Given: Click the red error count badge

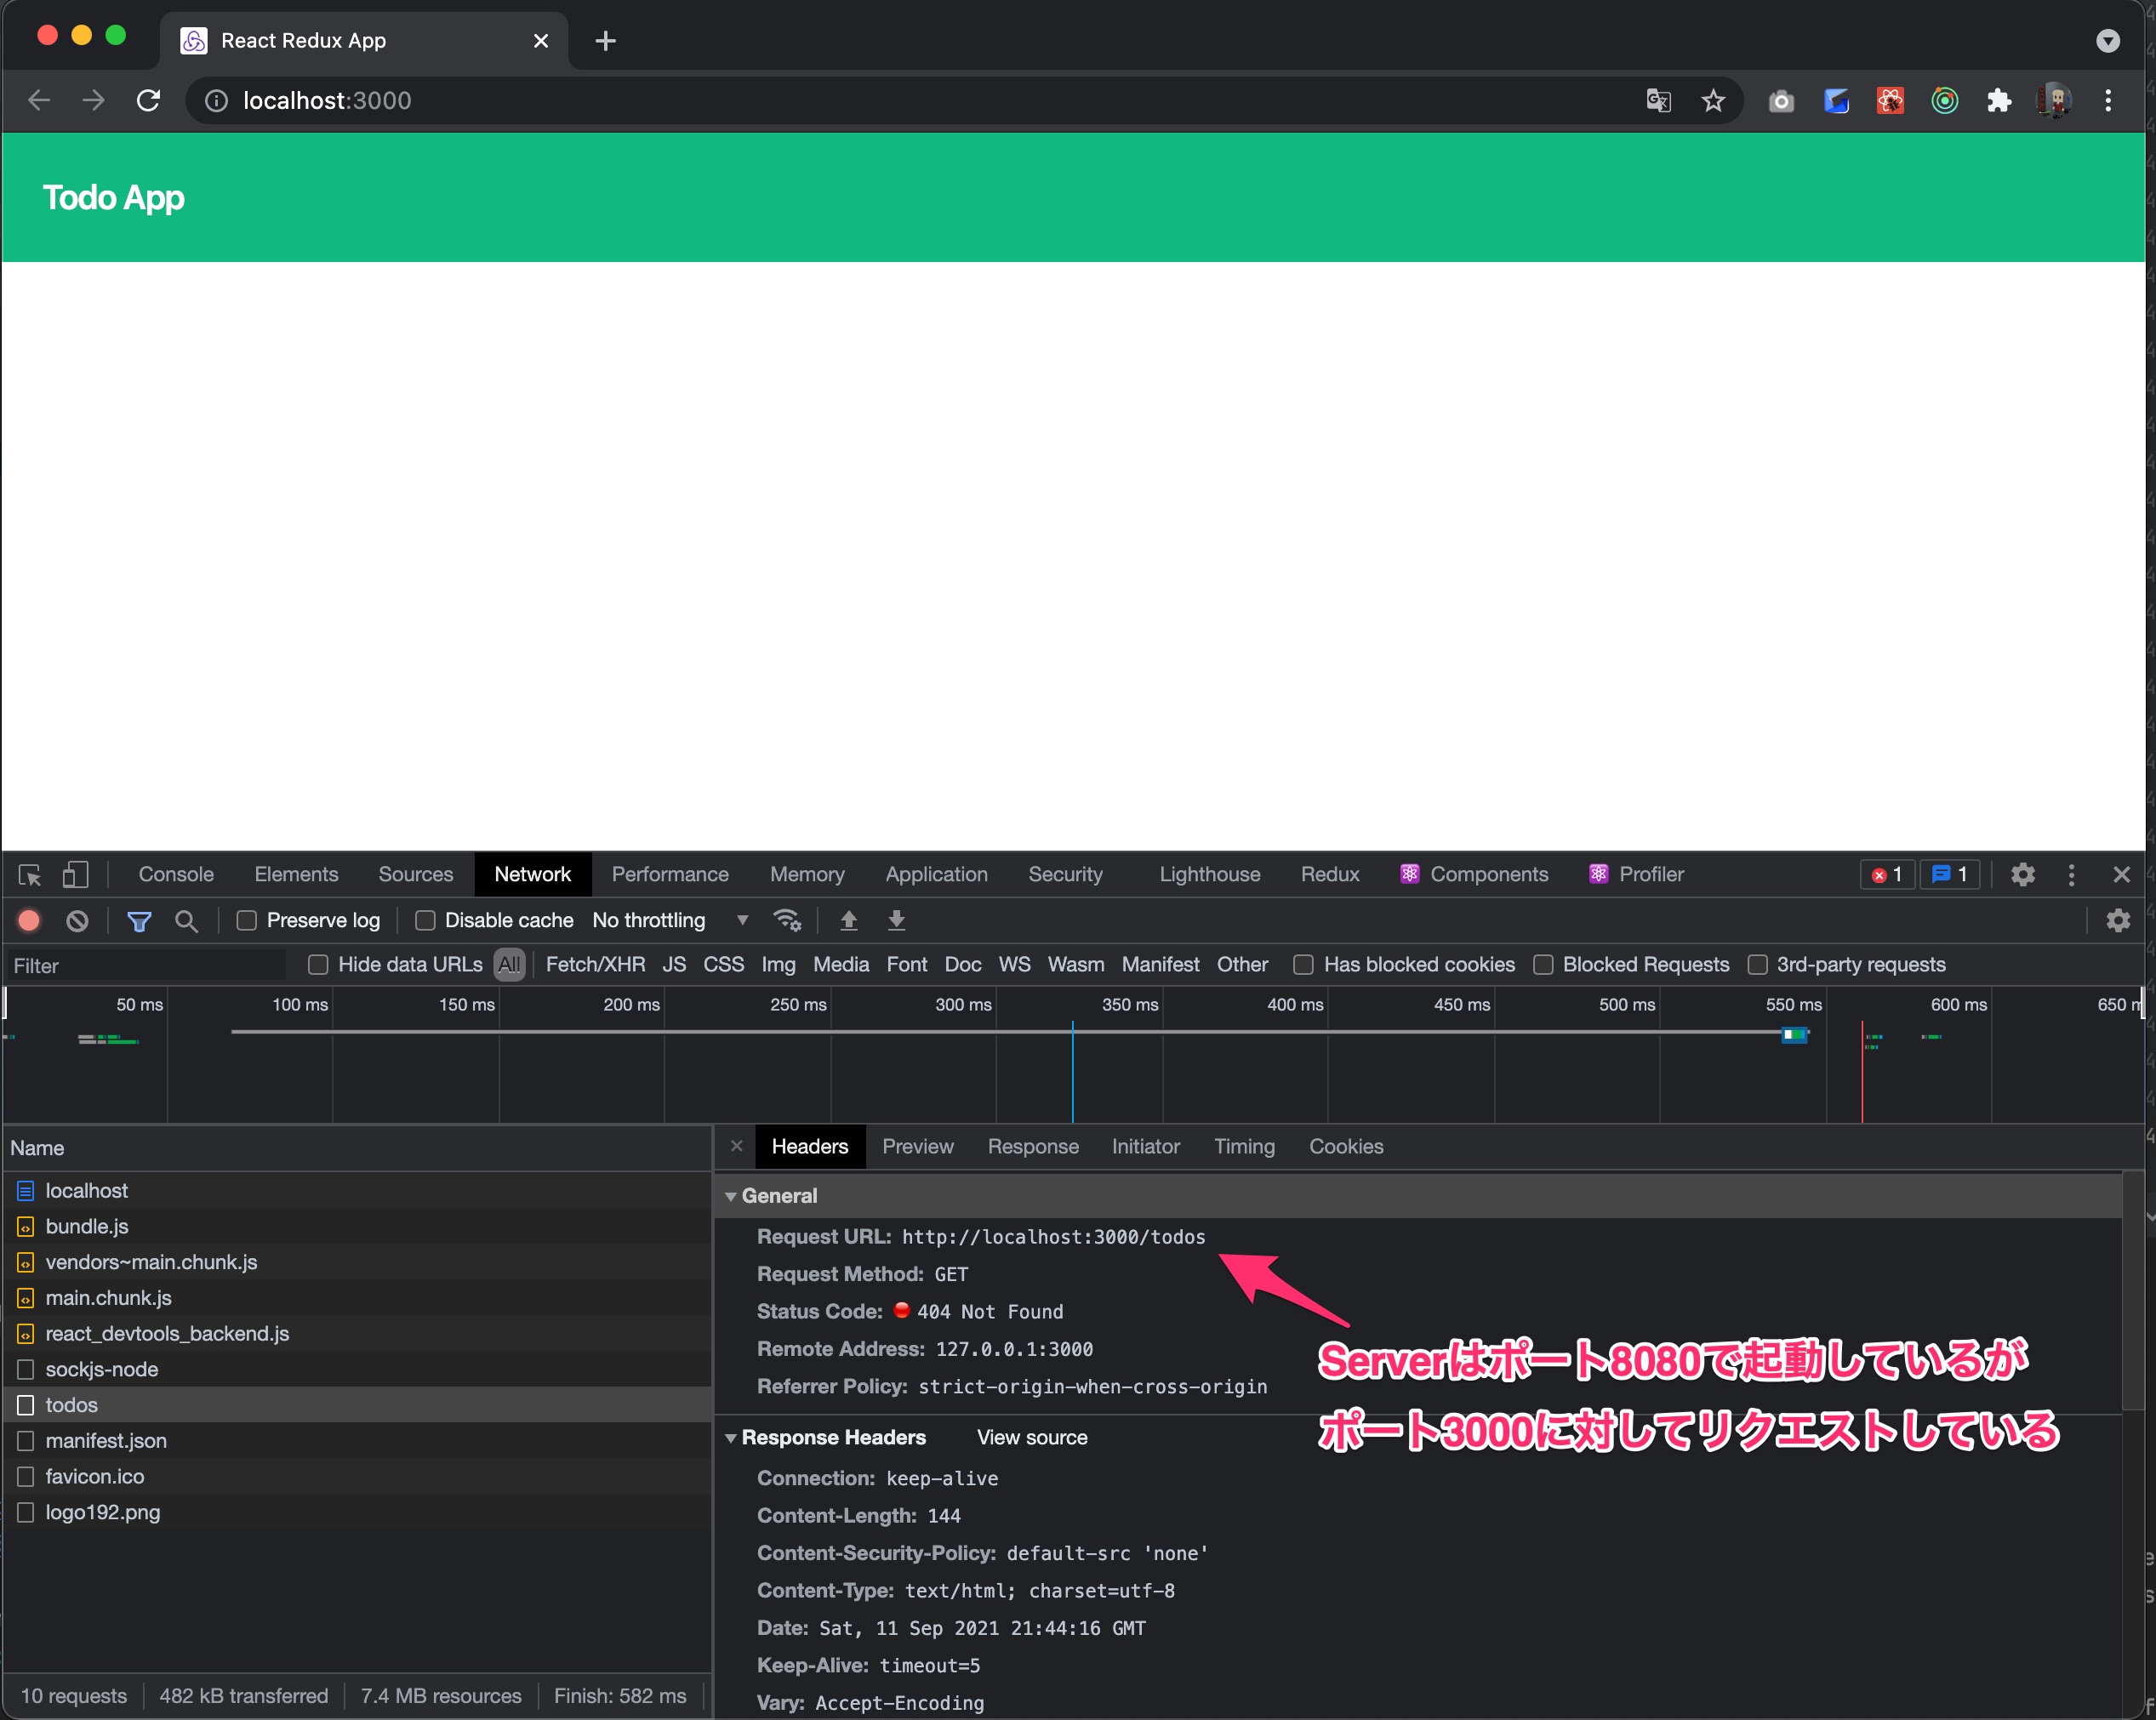Looking at the screenshot, I should 1886,875.
